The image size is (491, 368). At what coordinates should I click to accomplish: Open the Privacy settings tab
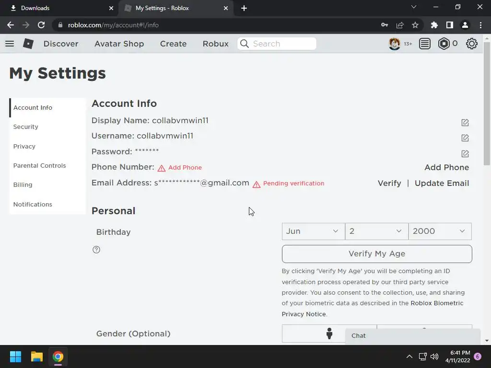[x=47, y=146]
